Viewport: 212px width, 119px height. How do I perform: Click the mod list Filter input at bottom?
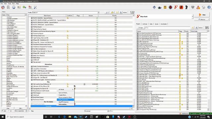pos(122,111)
